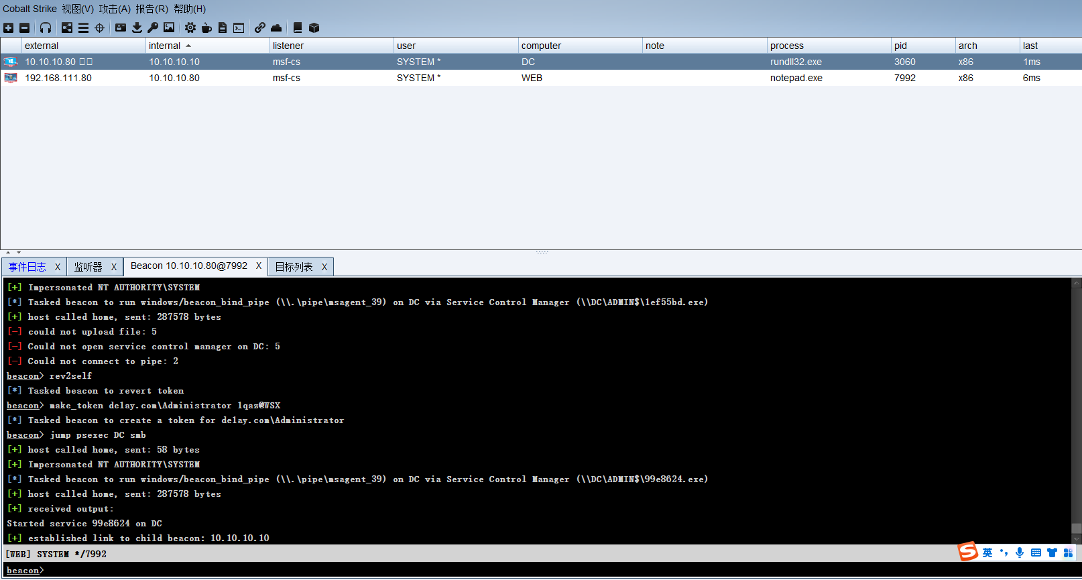Click the cube About icon
The image size is (1082, 580).
pos(314,27)
